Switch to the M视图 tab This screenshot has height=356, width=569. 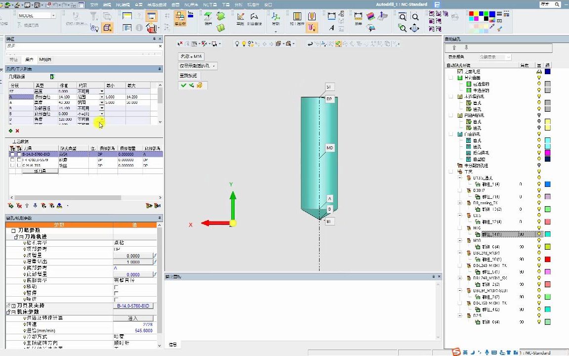[x=45, y=59]
